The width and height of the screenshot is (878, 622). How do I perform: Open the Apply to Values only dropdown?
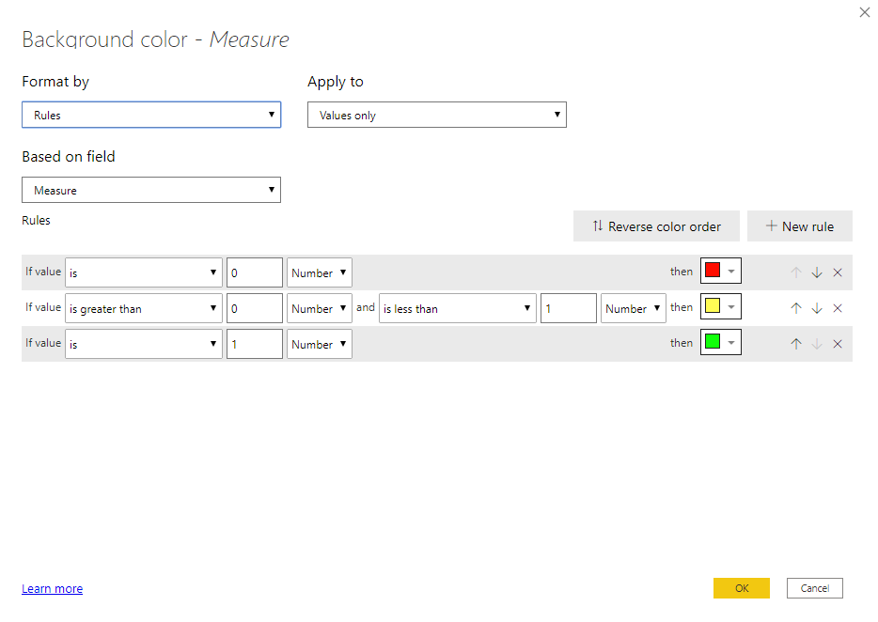[x=437, y=115]
